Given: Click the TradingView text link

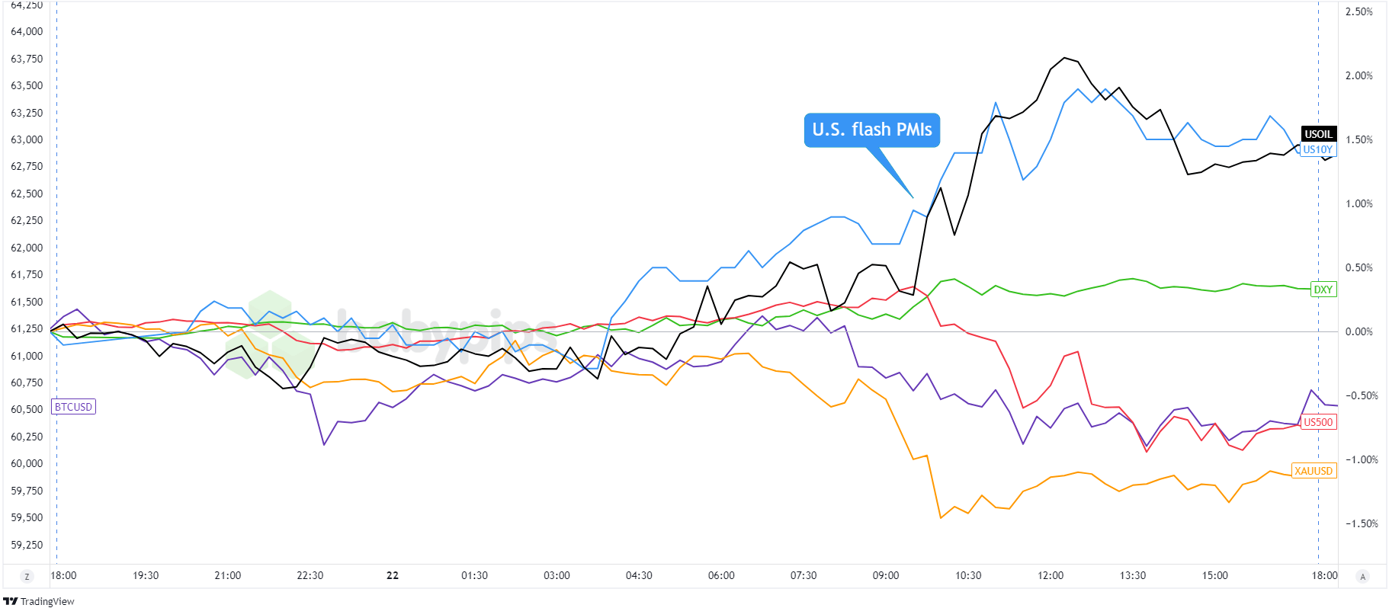Looking at the screenshot, I should (47, 601).
